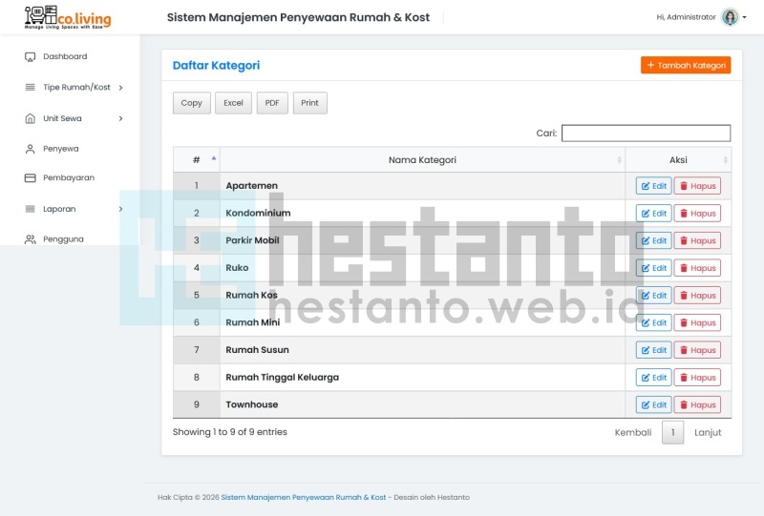Click the Laporan list icon

[31, 209]
